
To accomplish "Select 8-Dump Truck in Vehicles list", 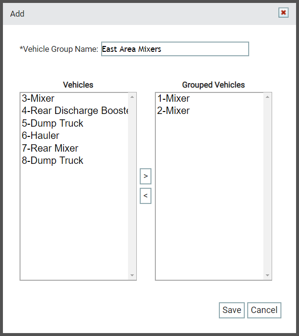I will (x=74, y=160).
